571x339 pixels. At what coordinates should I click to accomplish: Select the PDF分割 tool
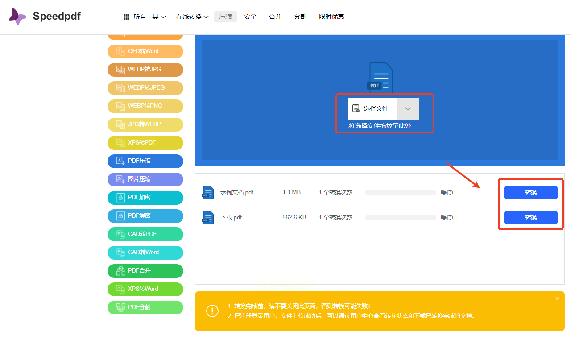click(x=145, y=307)
